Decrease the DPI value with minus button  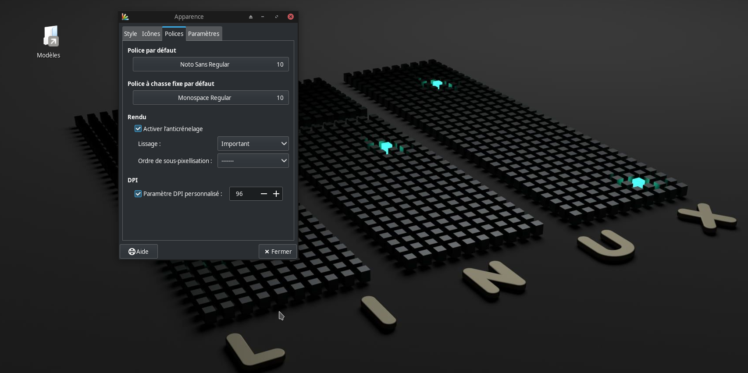point(264,194)
